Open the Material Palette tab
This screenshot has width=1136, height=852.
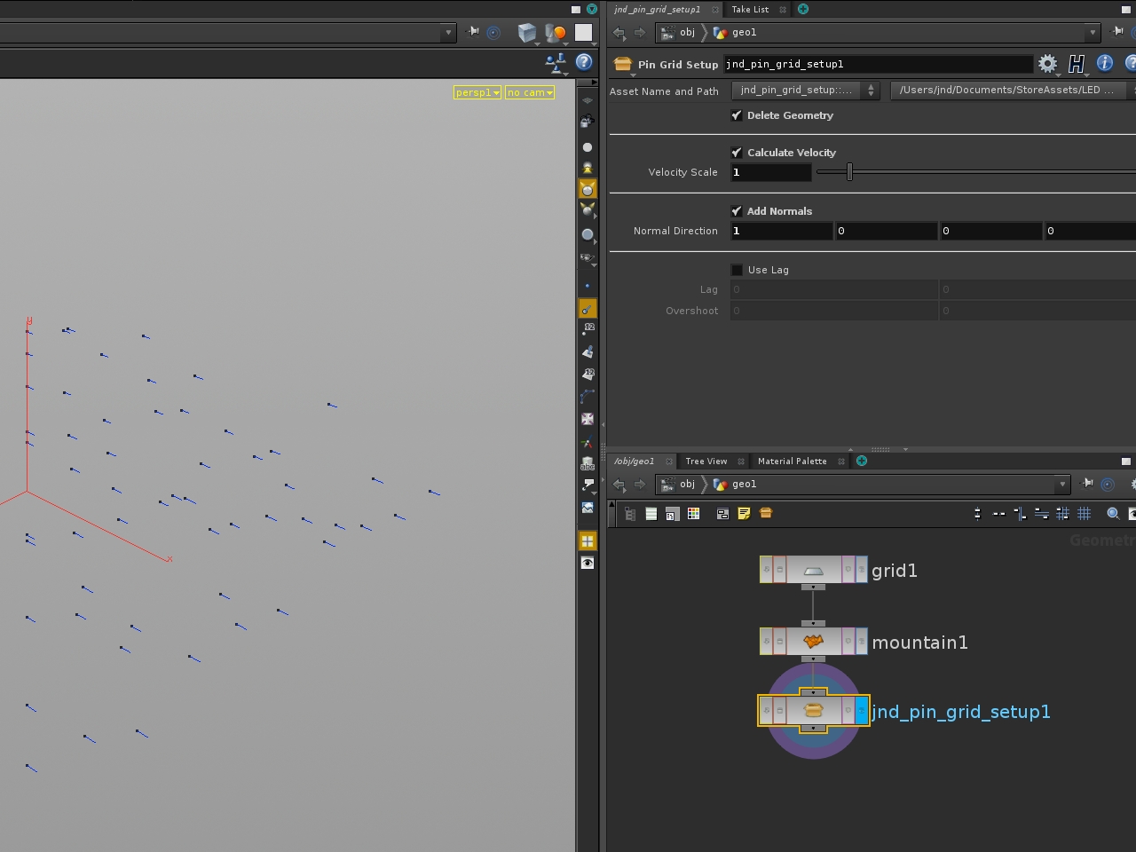coord(792,461)
